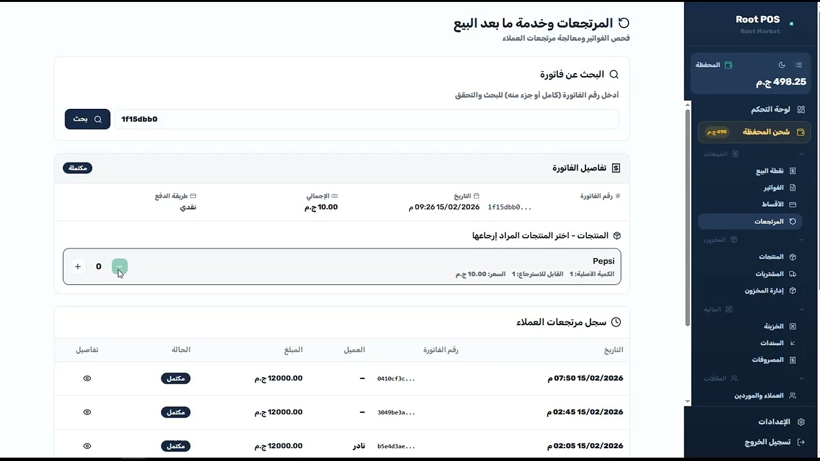The image size is (820, 461).
Task: Open العملاء والموردين customers and suppliers
Action: click(x=758, y=396)
